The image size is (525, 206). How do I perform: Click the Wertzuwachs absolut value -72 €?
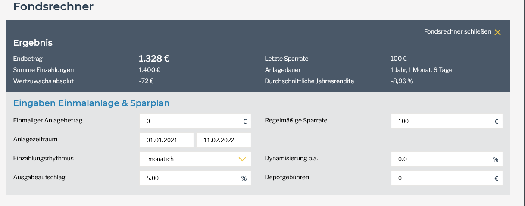[x=146, y=81]
